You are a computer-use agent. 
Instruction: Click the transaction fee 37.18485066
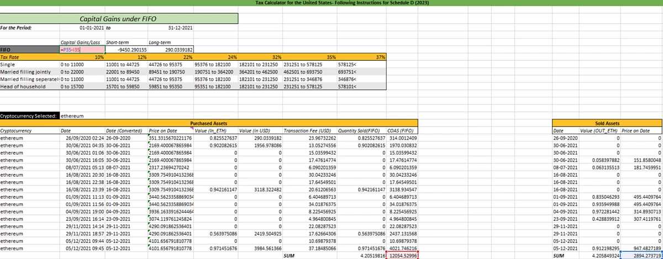click(310, 248)
